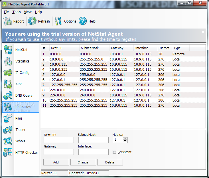Select route with destination 127.255.255.255
This screenshot has height=178, width=209.
coord(123,85)
